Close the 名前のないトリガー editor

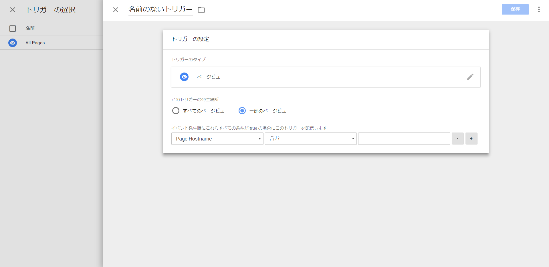tap(116, 10)
